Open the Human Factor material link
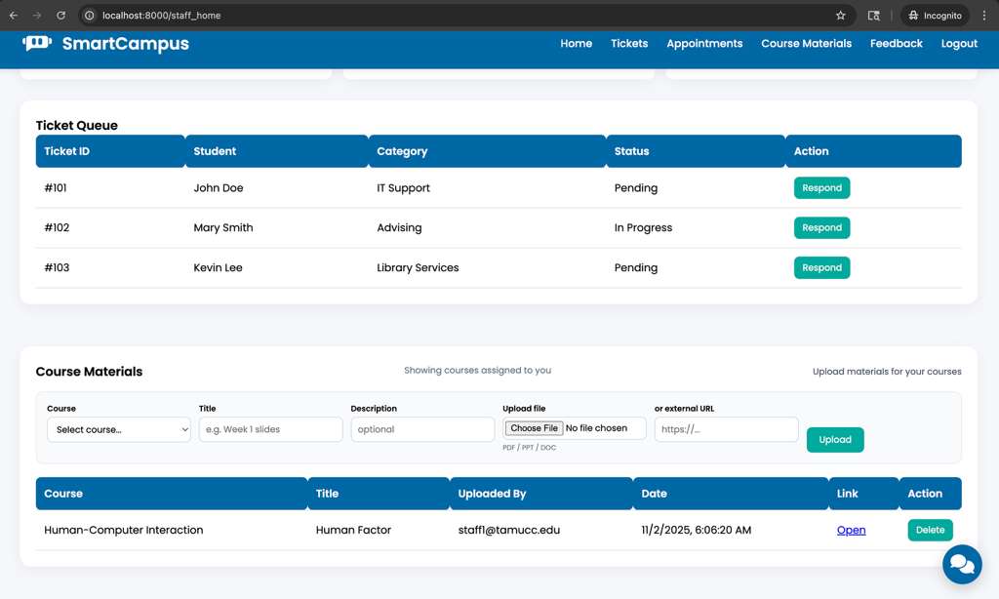This screenshot has width=999, height=599. point(851,530)
